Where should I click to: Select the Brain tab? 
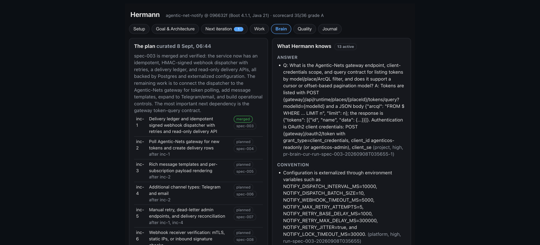click(x=281, y=29)
